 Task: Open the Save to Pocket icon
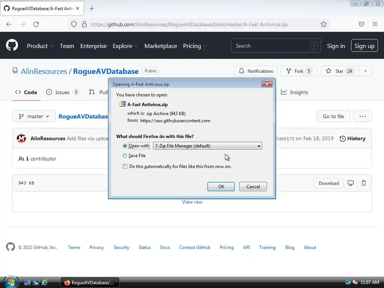pyautogui.click(x=361, y=24)
